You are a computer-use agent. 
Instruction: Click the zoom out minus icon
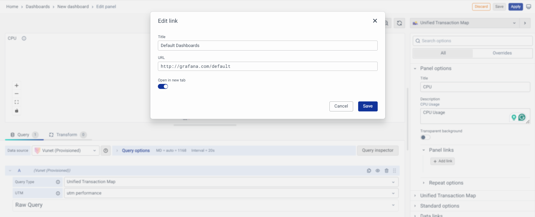click(16, 94)
